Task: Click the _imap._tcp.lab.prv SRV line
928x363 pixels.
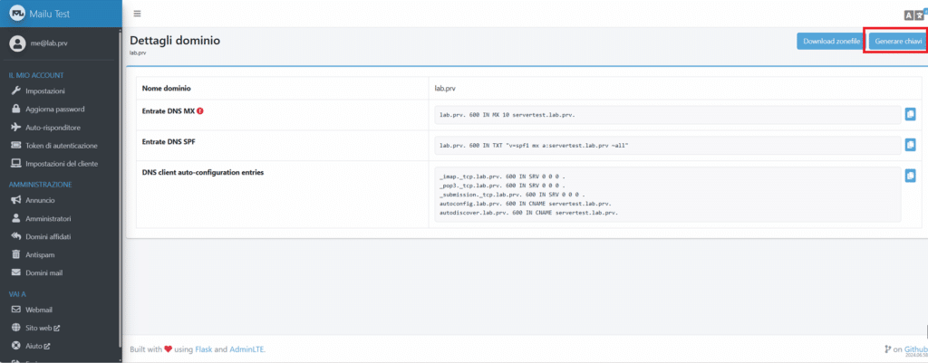Action: (503, 177)
